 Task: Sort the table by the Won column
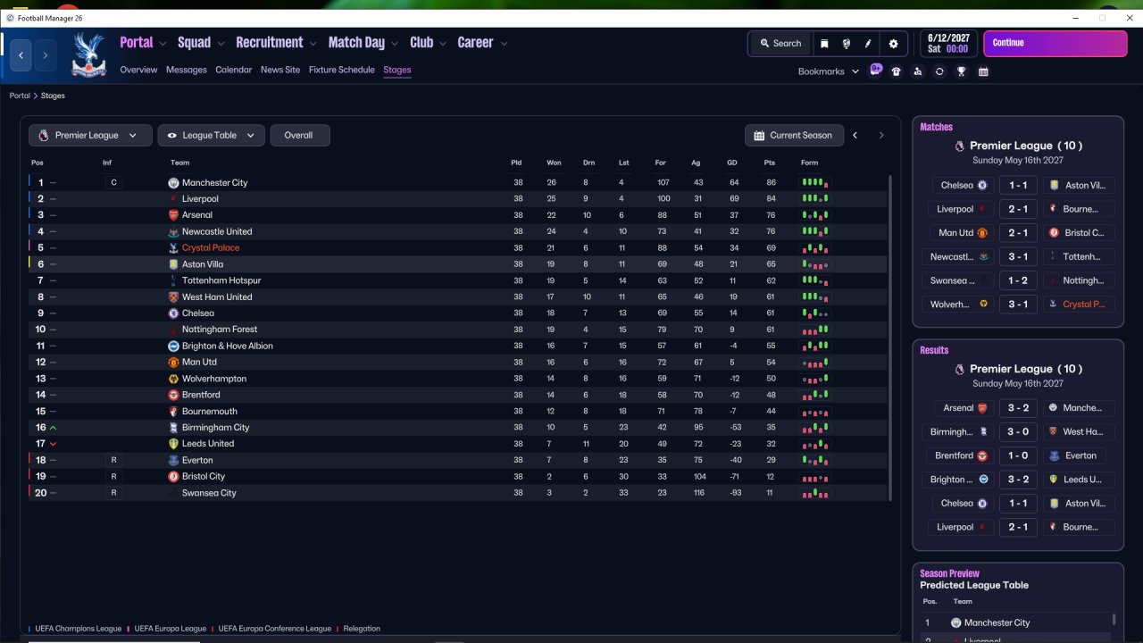coord(554,163)
